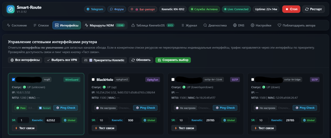
Task: Click the checkmark Выбрать все VPN button
Action: [x=62, y=60]
